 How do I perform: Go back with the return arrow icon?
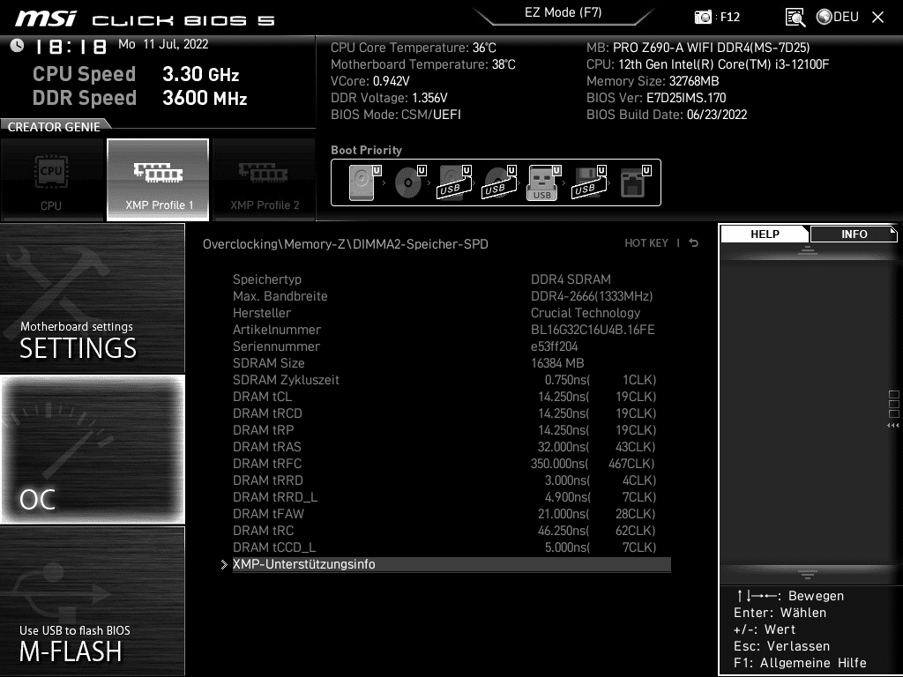coord(694,243)
